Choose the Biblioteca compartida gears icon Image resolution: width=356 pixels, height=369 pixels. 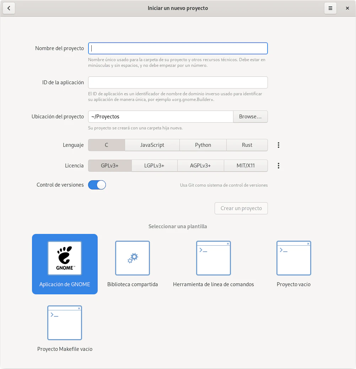click(133, 258)
